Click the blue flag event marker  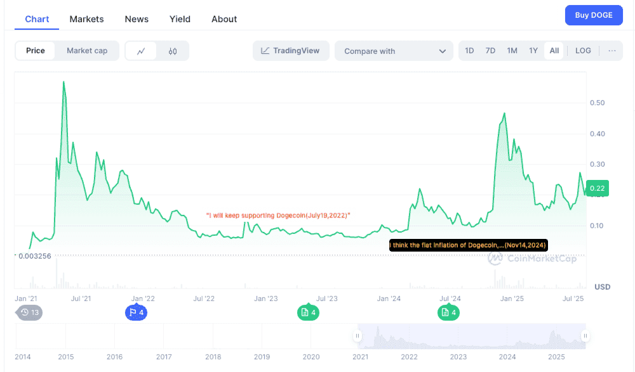click(136, 312)
